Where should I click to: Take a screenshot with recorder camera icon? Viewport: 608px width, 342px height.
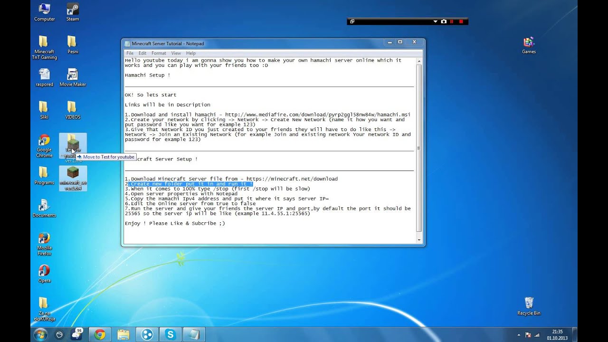click(x=444, y=21)
